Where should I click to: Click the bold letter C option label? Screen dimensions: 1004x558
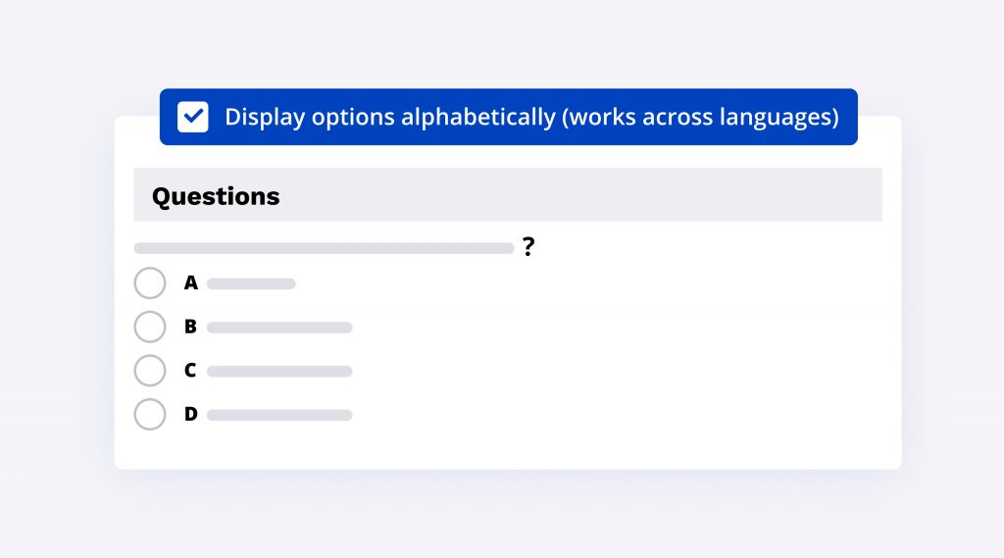191,371
